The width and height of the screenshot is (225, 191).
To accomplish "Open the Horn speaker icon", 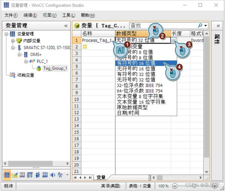I will [x=53, y=175].
